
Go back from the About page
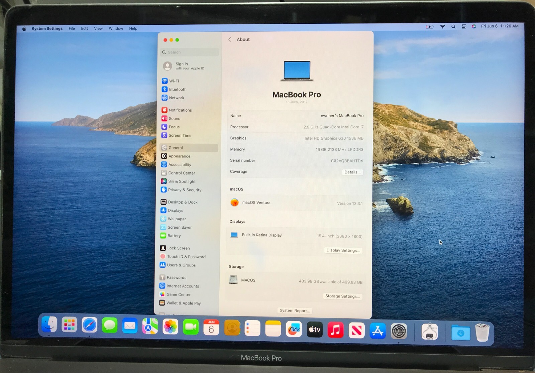point(230,39)
